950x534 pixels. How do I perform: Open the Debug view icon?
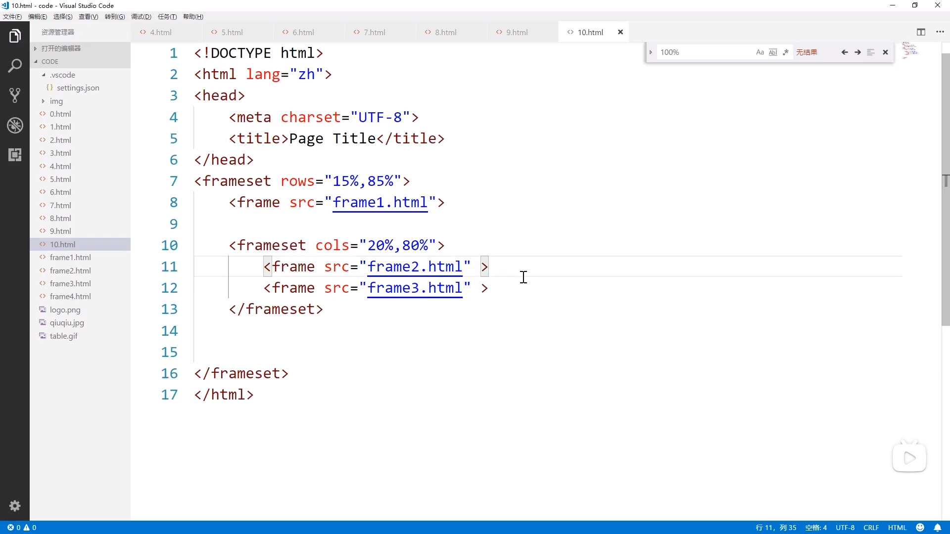(15, 125)
